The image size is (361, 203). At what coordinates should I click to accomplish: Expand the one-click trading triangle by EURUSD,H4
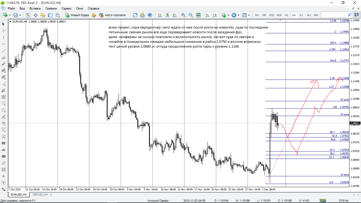pyautogui.click(x=10, y=22)
